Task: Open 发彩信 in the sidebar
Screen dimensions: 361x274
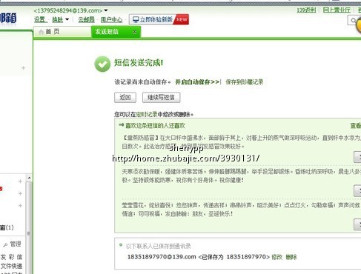Action: click(11, 257)
